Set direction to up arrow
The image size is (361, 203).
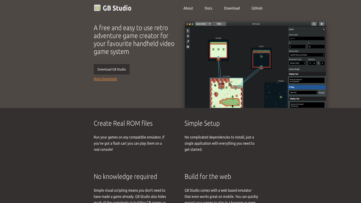click(314, 63)
